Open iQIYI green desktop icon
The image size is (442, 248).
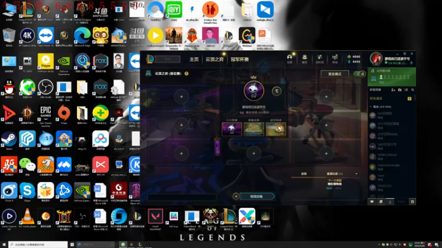pos(173,11)
